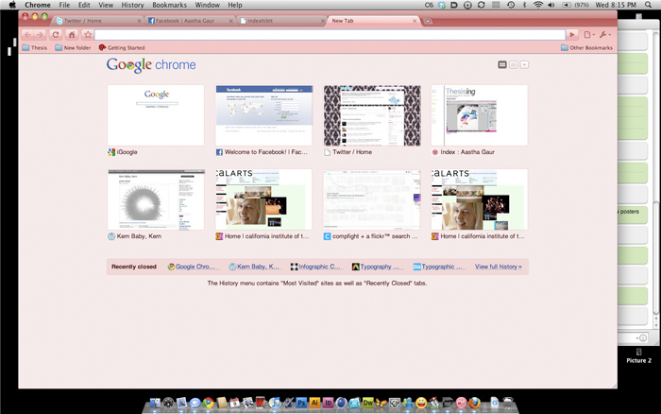This screenshot has width=661, height=414.
Task: Close the Indexhibit tab
Action: (x=323, y=21)
